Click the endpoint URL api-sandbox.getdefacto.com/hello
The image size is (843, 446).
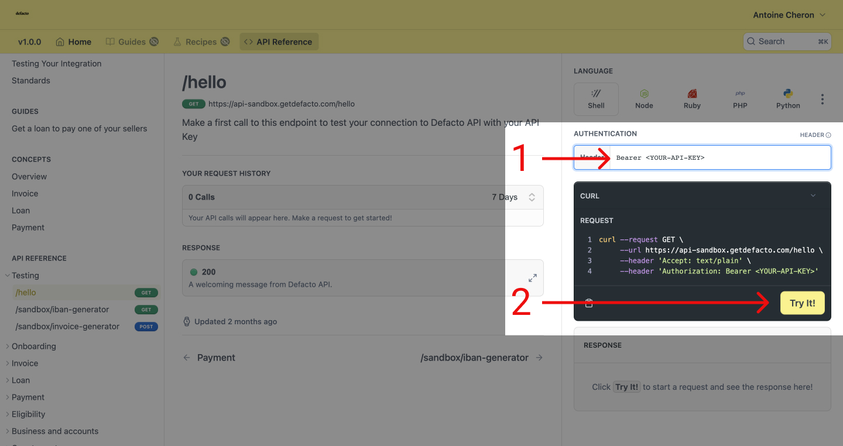pos(282,104)
